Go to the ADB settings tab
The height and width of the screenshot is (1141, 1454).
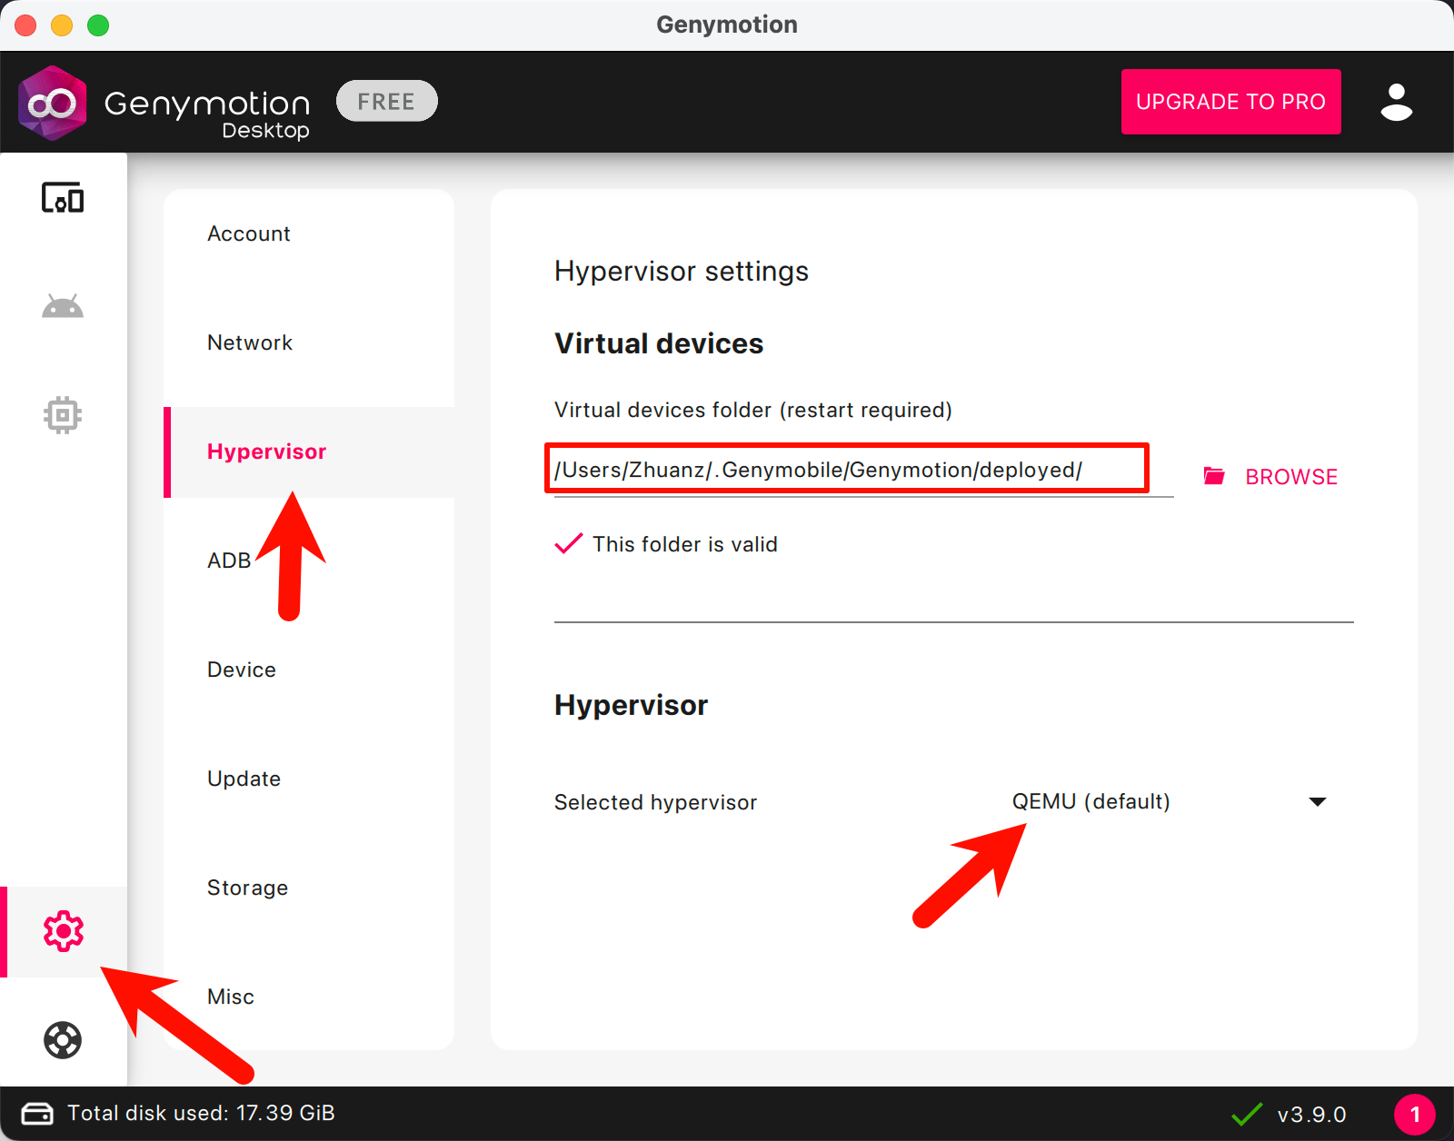(228, 561)
